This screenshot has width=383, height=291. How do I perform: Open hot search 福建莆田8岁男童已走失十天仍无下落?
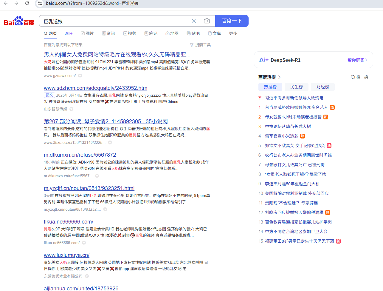click(300, 241)
